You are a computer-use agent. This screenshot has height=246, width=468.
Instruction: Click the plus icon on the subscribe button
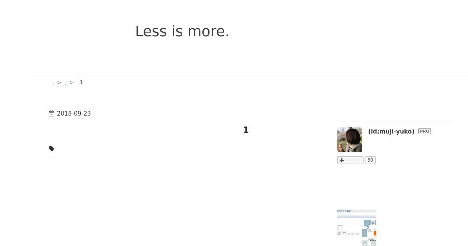click(x=342, y=160)
